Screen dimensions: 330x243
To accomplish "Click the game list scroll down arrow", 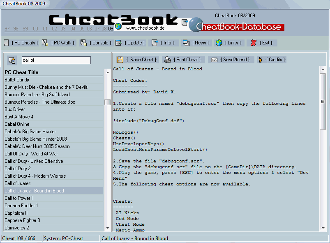I will tap(108, 228).
